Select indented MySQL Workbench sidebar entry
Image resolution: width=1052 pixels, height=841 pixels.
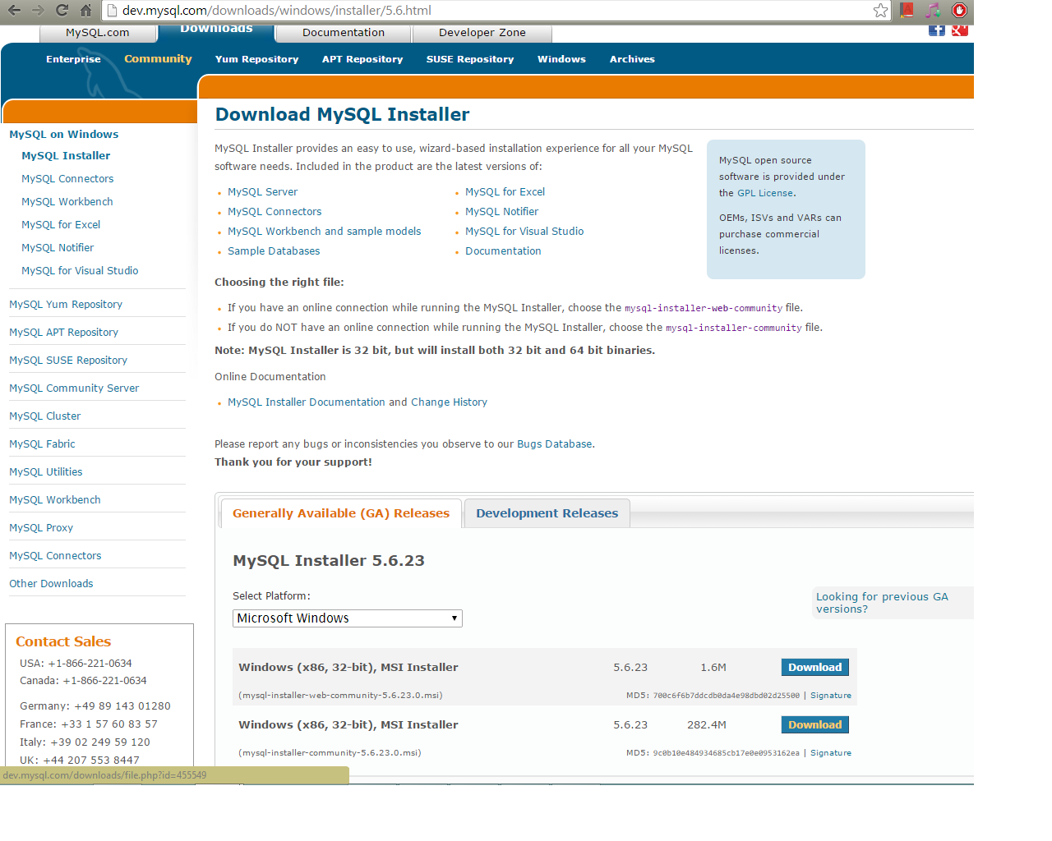coord(67,202)
